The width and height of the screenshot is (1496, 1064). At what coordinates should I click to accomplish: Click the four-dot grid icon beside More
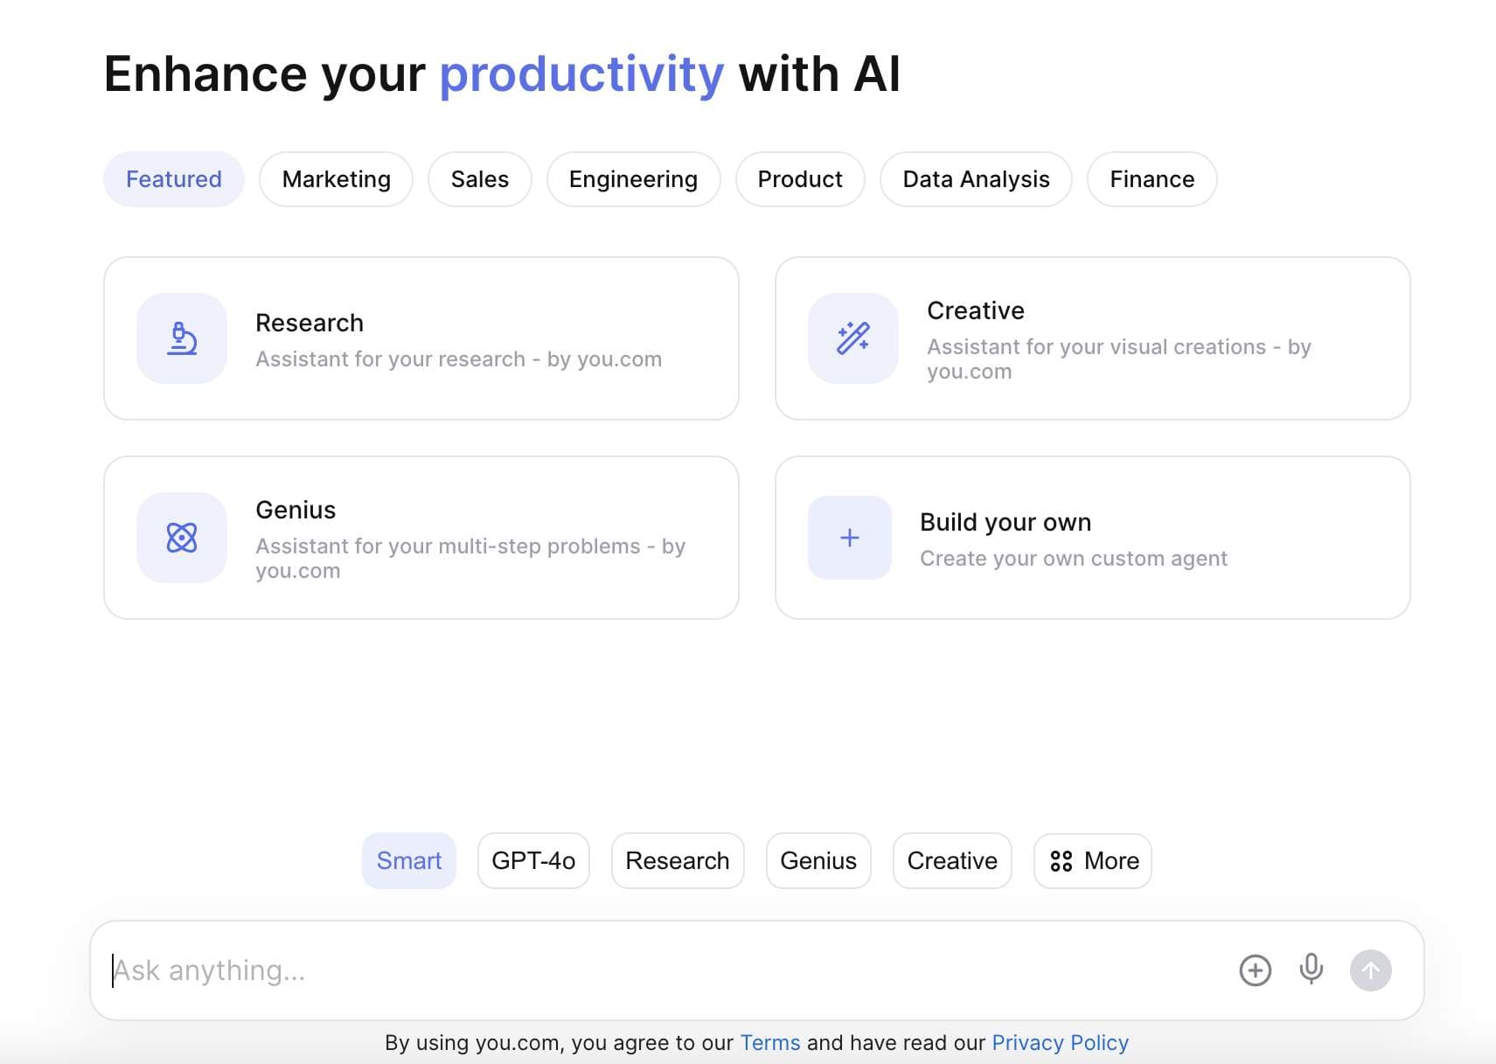coord(1061,861)
